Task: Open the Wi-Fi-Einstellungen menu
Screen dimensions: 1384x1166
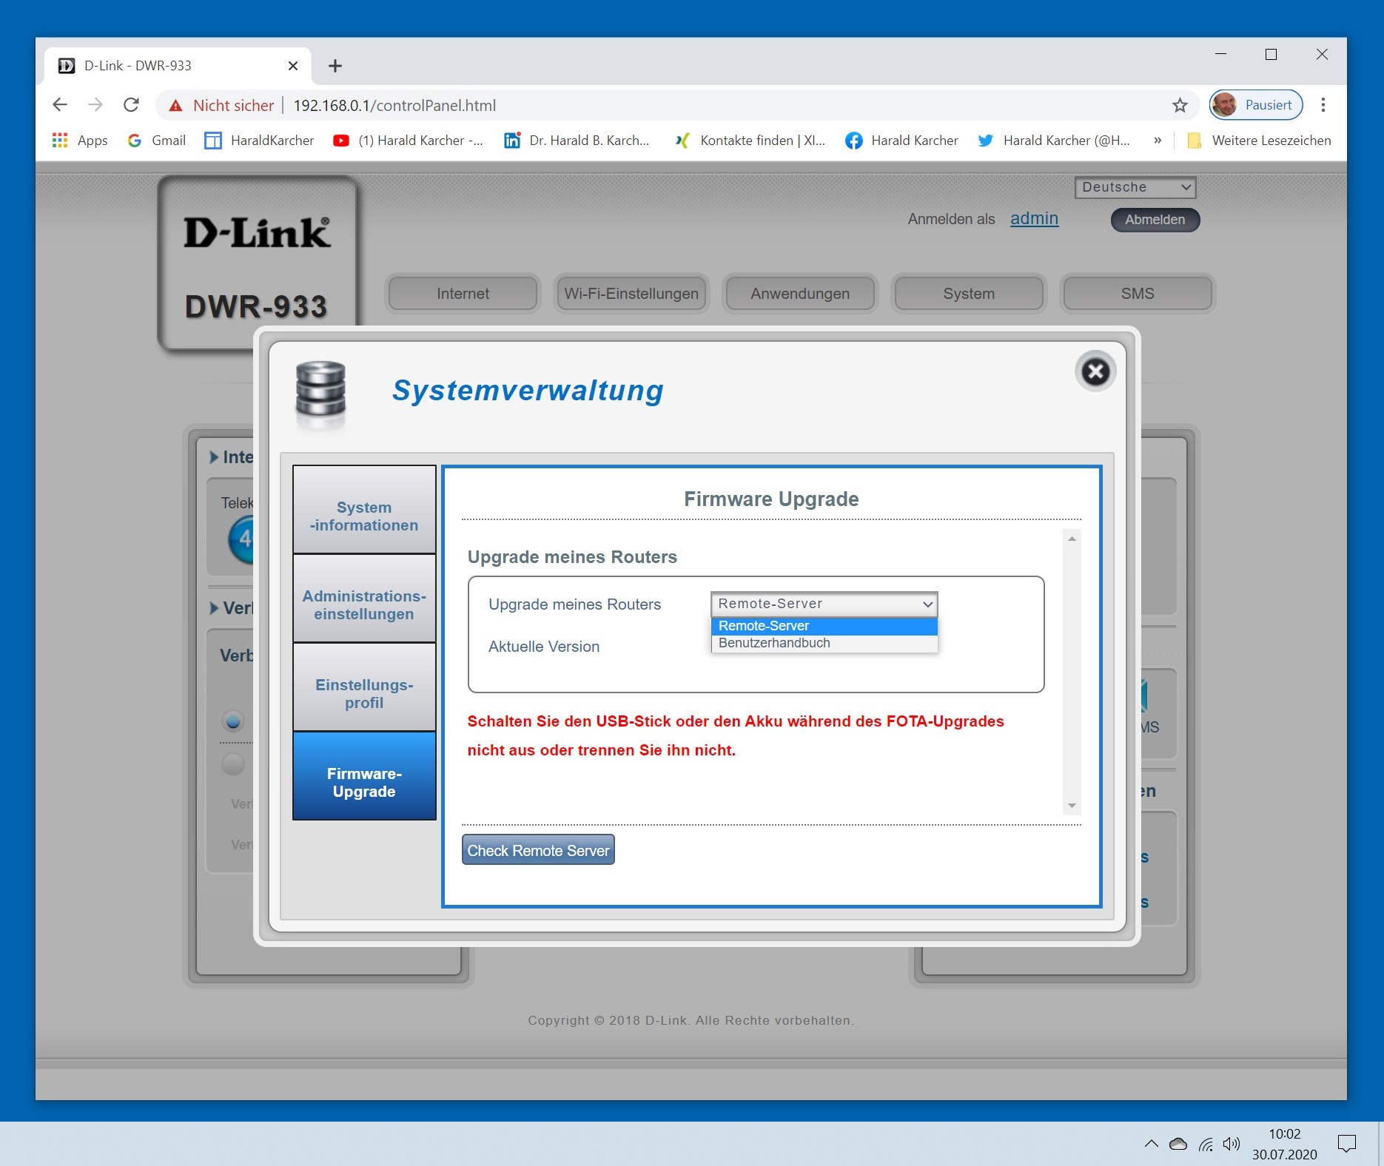Action: point(631,294)
